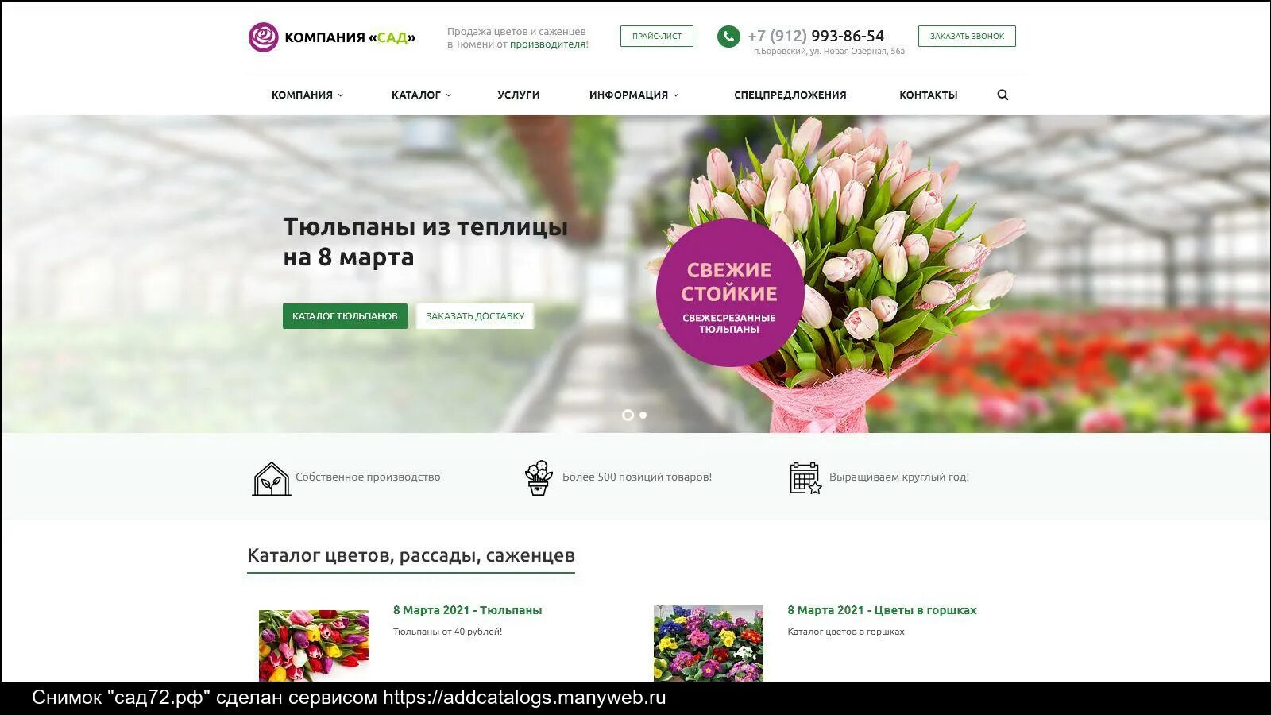Click the ЗАКАЗАТЬ ЗВОНОК button
Image resolution: width=1271 pixels, height=715 pixels.
pos(967,36)
